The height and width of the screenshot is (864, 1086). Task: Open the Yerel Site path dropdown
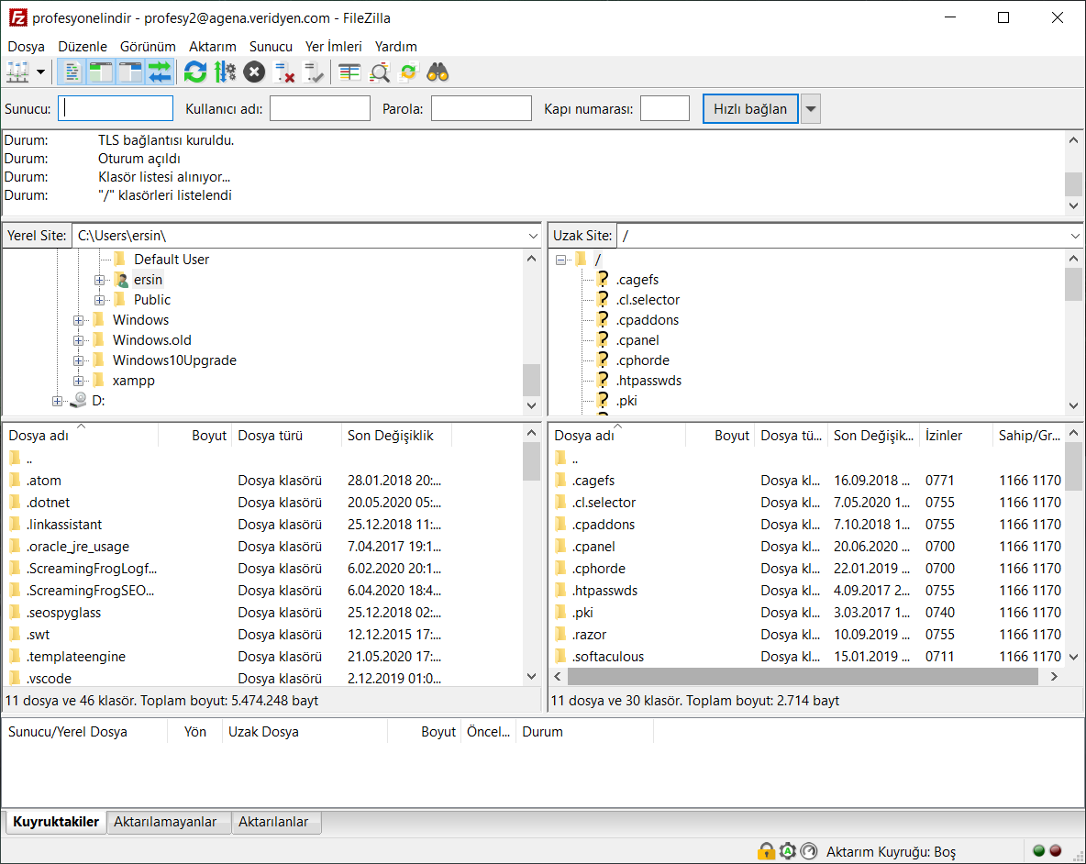point(533,236)
